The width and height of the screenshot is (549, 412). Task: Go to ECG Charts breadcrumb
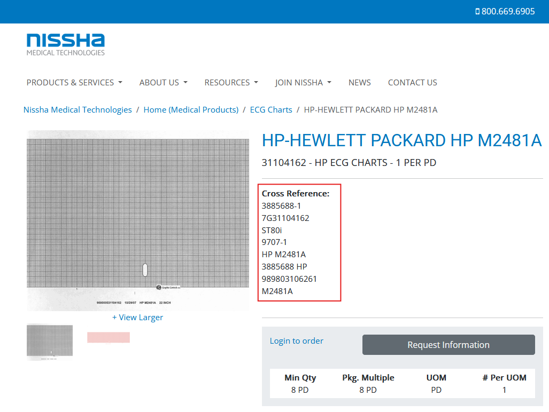pos(271,110)
